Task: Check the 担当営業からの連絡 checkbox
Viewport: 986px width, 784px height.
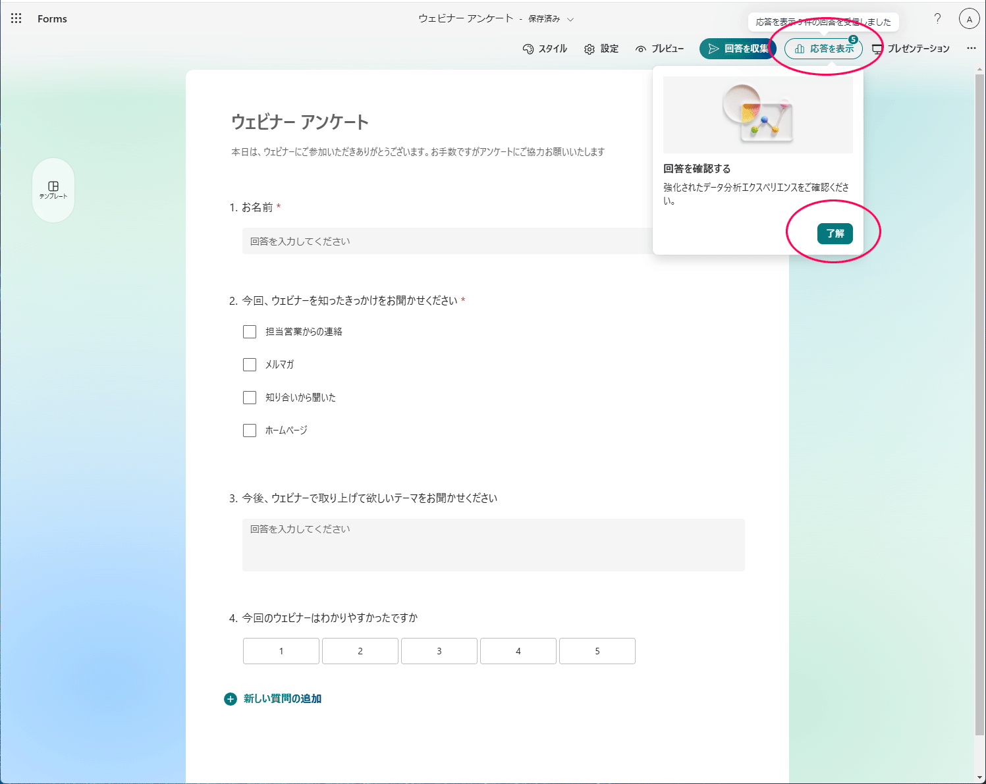Action: (250, 331)
